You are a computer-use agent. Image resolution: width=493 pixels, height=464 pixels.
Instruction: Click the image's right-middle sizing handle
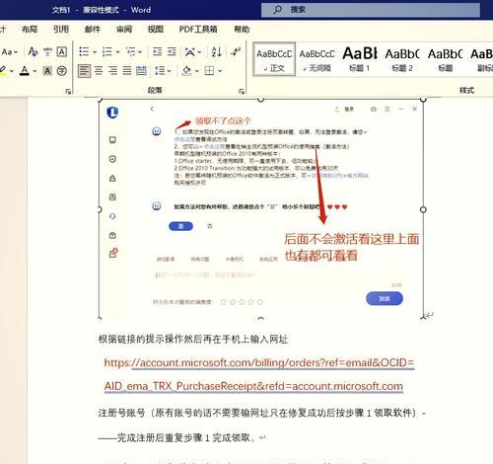tap(423, 209)
